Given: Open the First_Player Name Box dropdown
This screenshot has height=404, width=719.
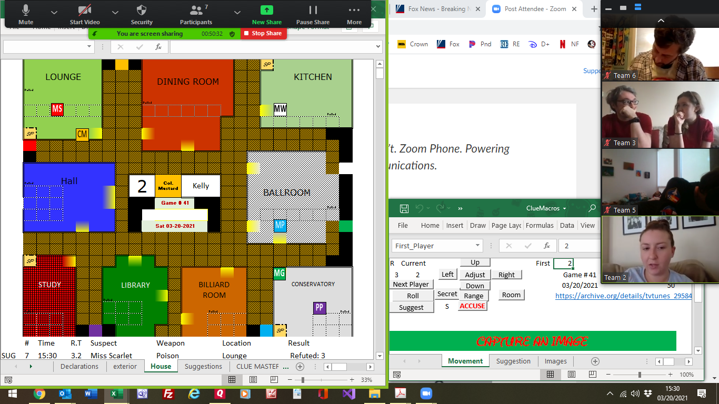Looking at the screenshot, I should click(478, 246).
